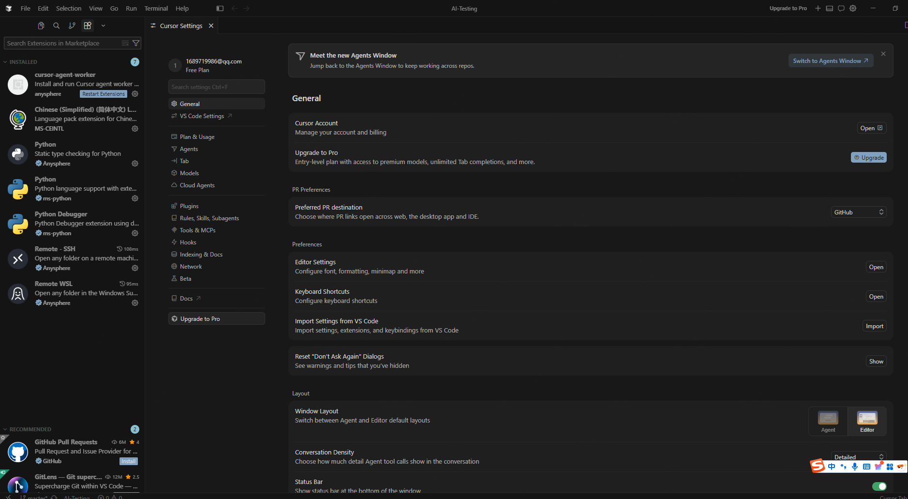
Task: Select the Extensions view icon
Action: click(88, 26)
